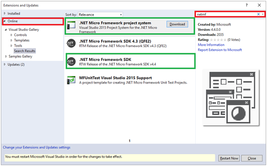The image size is (267, 166).
Task: Expand the Templates node
Action: [11, 41]
